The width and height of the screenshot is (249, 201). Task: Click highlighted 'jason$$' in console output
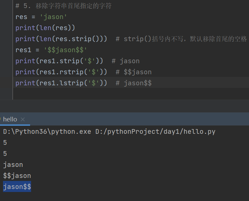(17, 187)
